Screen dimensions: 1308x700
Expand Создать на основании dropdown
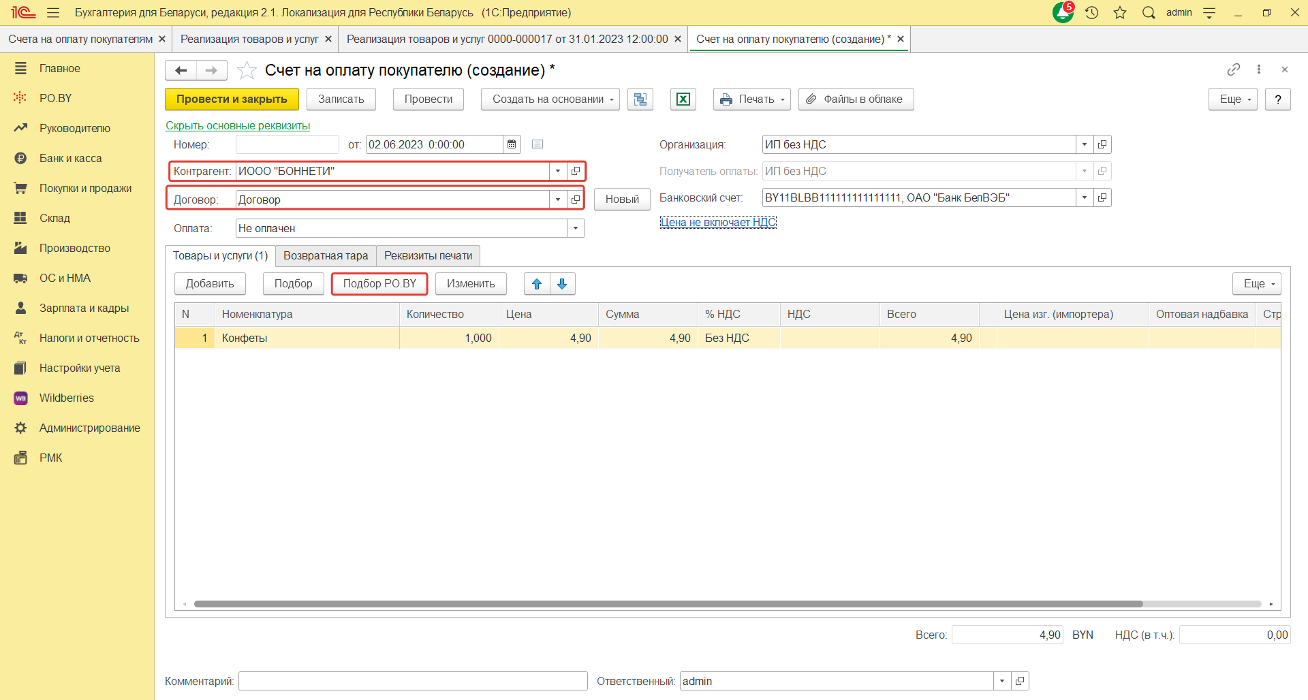[550, 99]
